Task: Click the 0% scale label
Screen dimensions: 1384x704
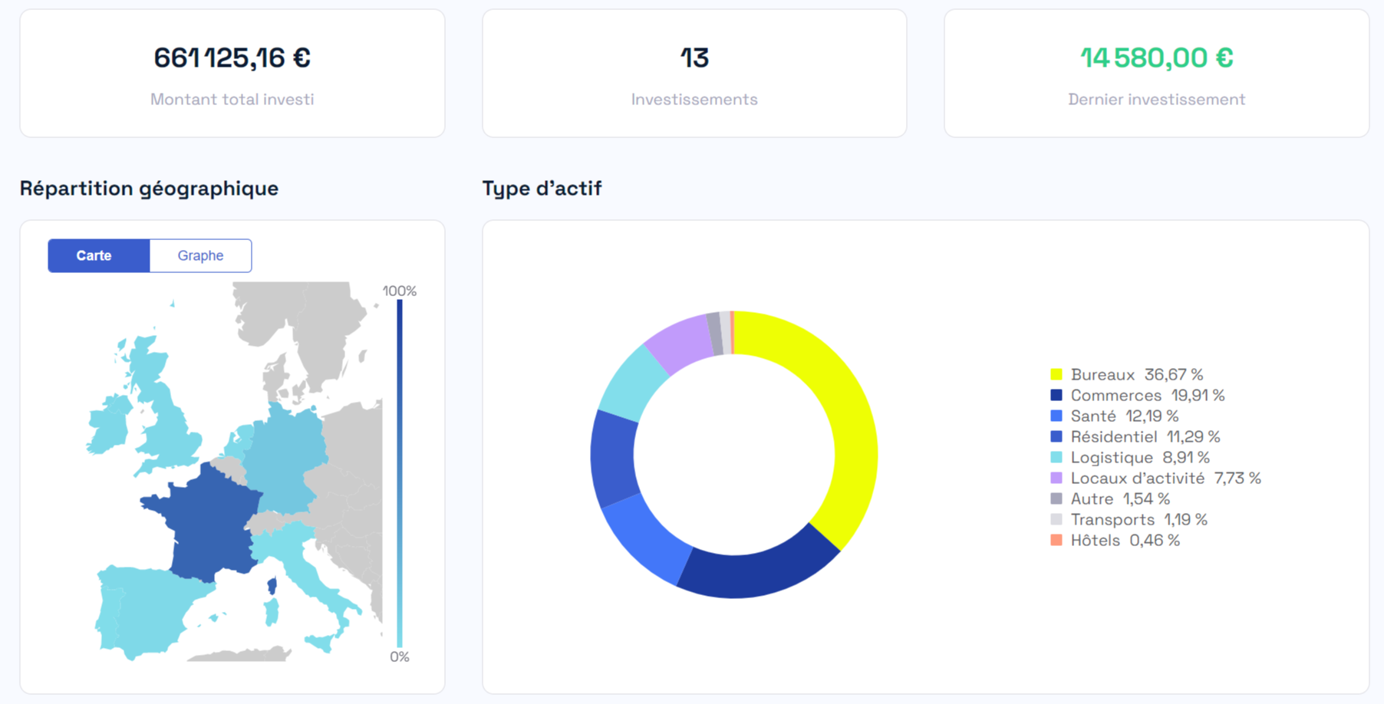Action: click(x=400, y=656)
